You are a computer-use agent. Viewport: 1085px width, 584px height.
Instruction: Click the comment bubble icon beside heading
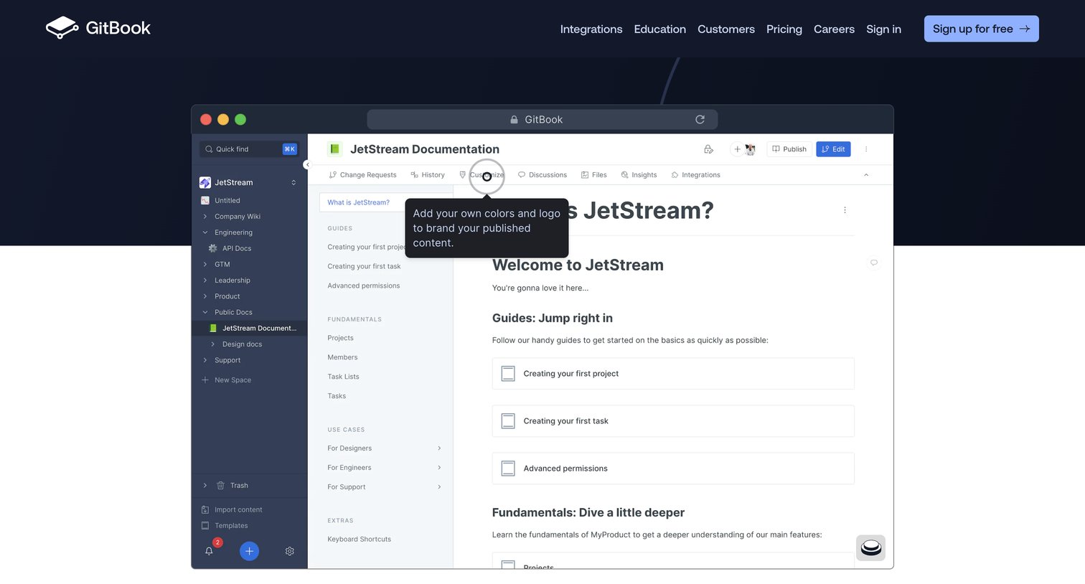[874, 263]
